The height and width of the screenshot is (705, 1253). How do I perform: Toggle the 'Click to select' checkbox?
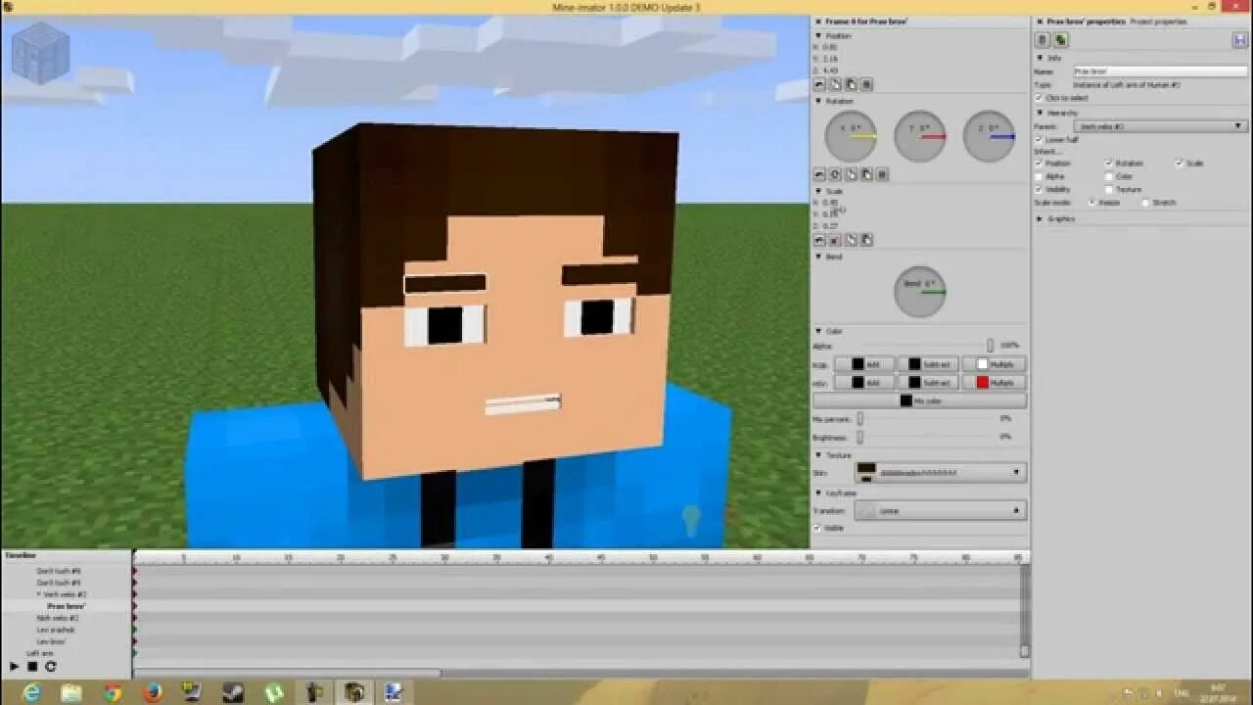(x=1040, y=98)
